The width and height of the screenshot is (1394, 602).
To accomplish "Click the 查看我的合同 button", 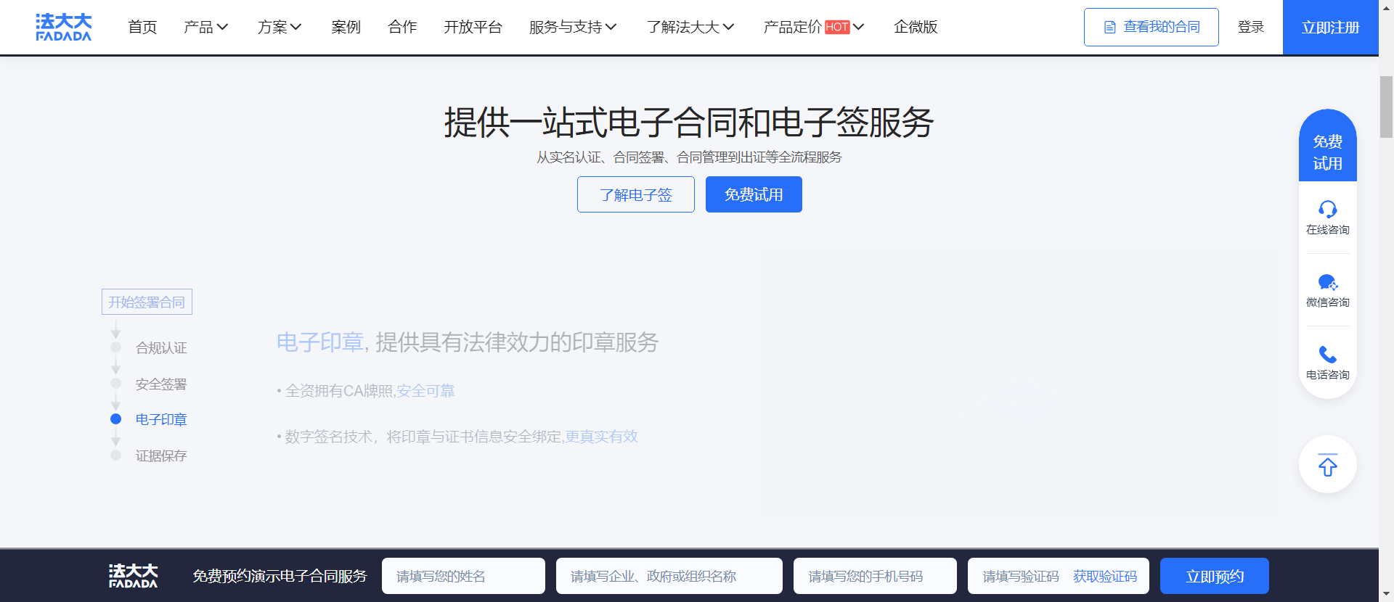I will coord(1151,28).
